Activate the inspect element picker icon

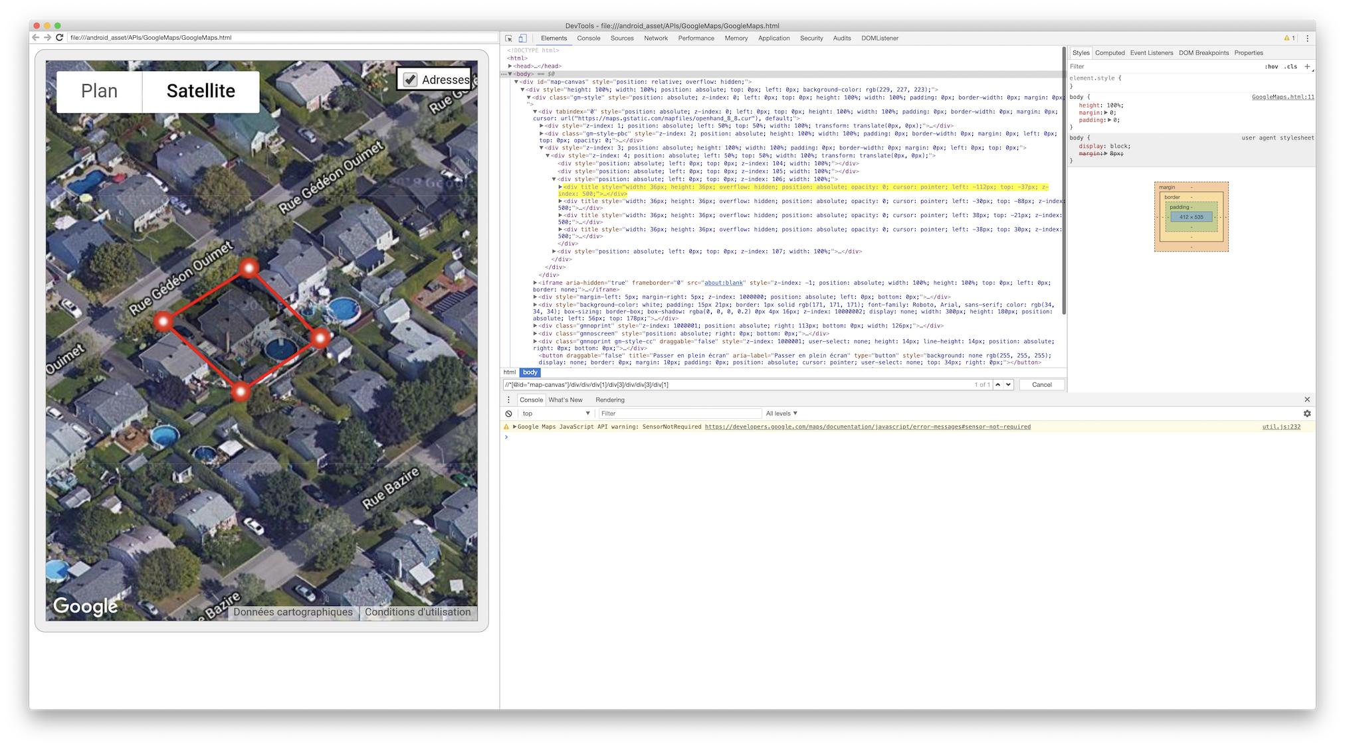coord(508,38)
